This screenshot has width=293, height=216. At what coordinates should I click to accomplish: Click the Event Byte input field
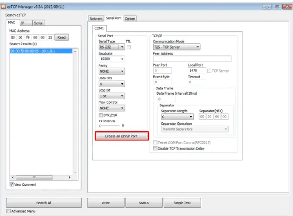point(162,82)
